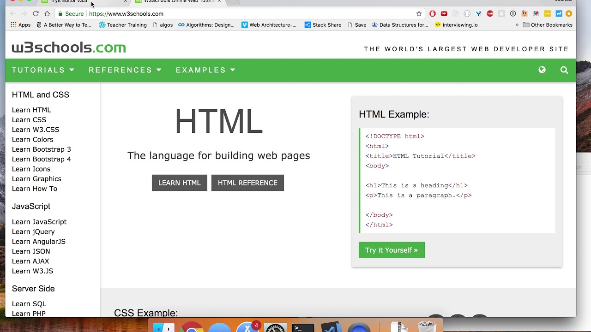Open Learn JavaScript in the sidebar

pyautogui.click(x=39, y=222)
